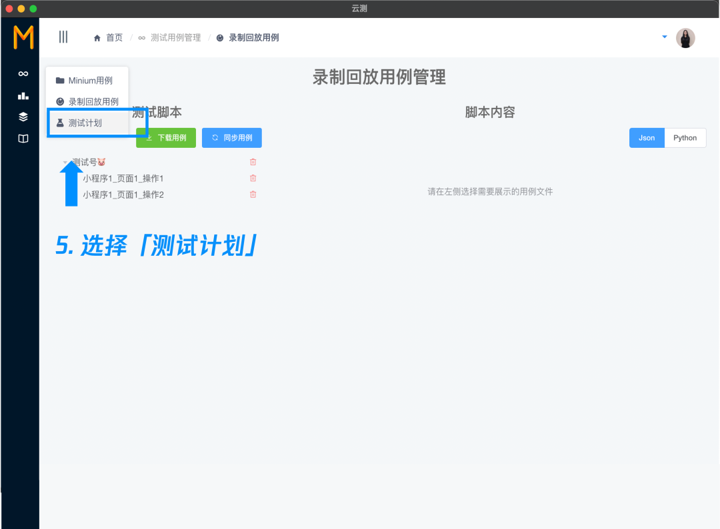Open the bar chart sidebar icon

23,96
